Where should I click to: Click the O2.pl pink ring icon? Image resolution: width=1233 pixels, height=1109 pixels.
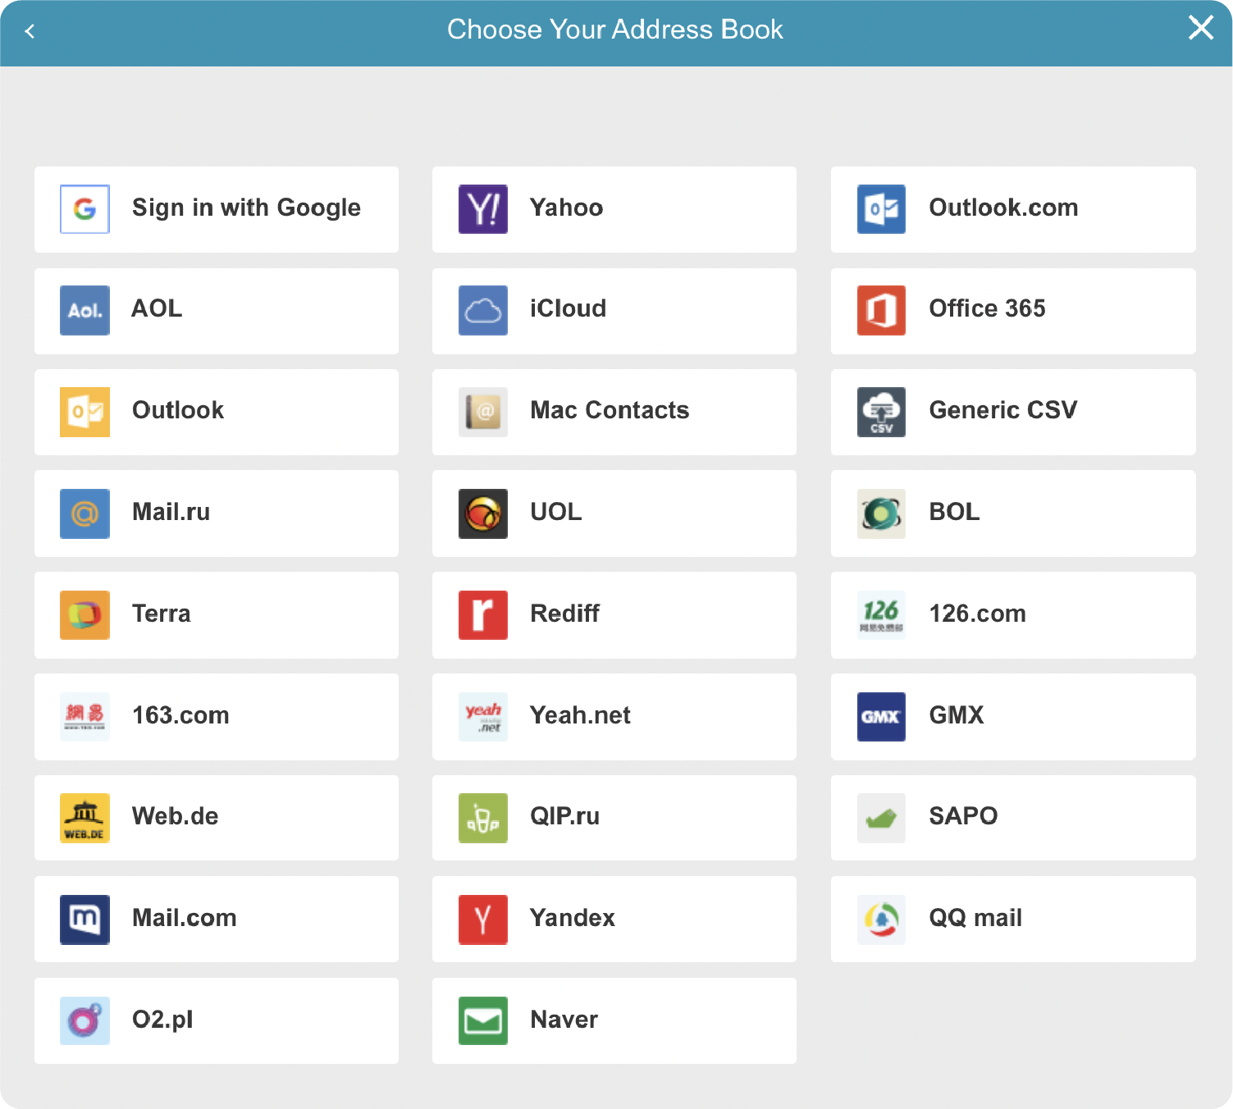(84, 1021)
